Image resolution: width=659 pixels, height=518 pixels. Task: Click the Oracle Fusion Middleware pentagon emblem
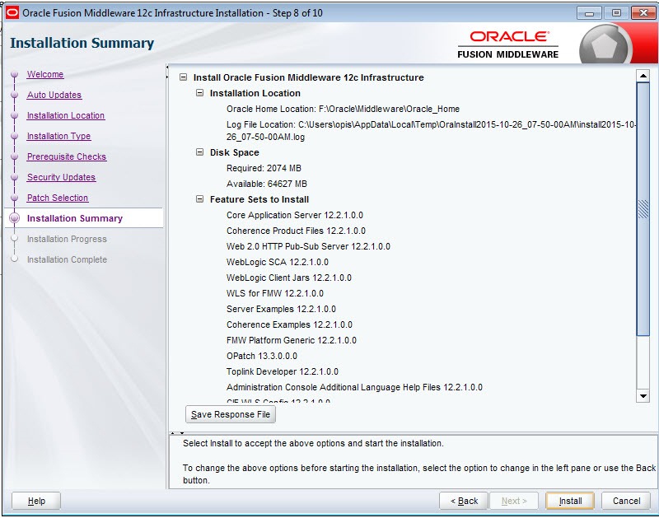tap(605, 45)
